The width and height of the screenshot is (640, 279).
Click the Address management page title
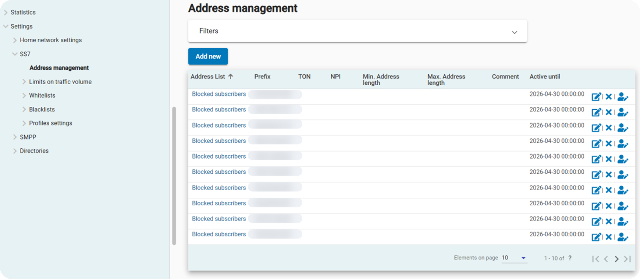(243, 8)
